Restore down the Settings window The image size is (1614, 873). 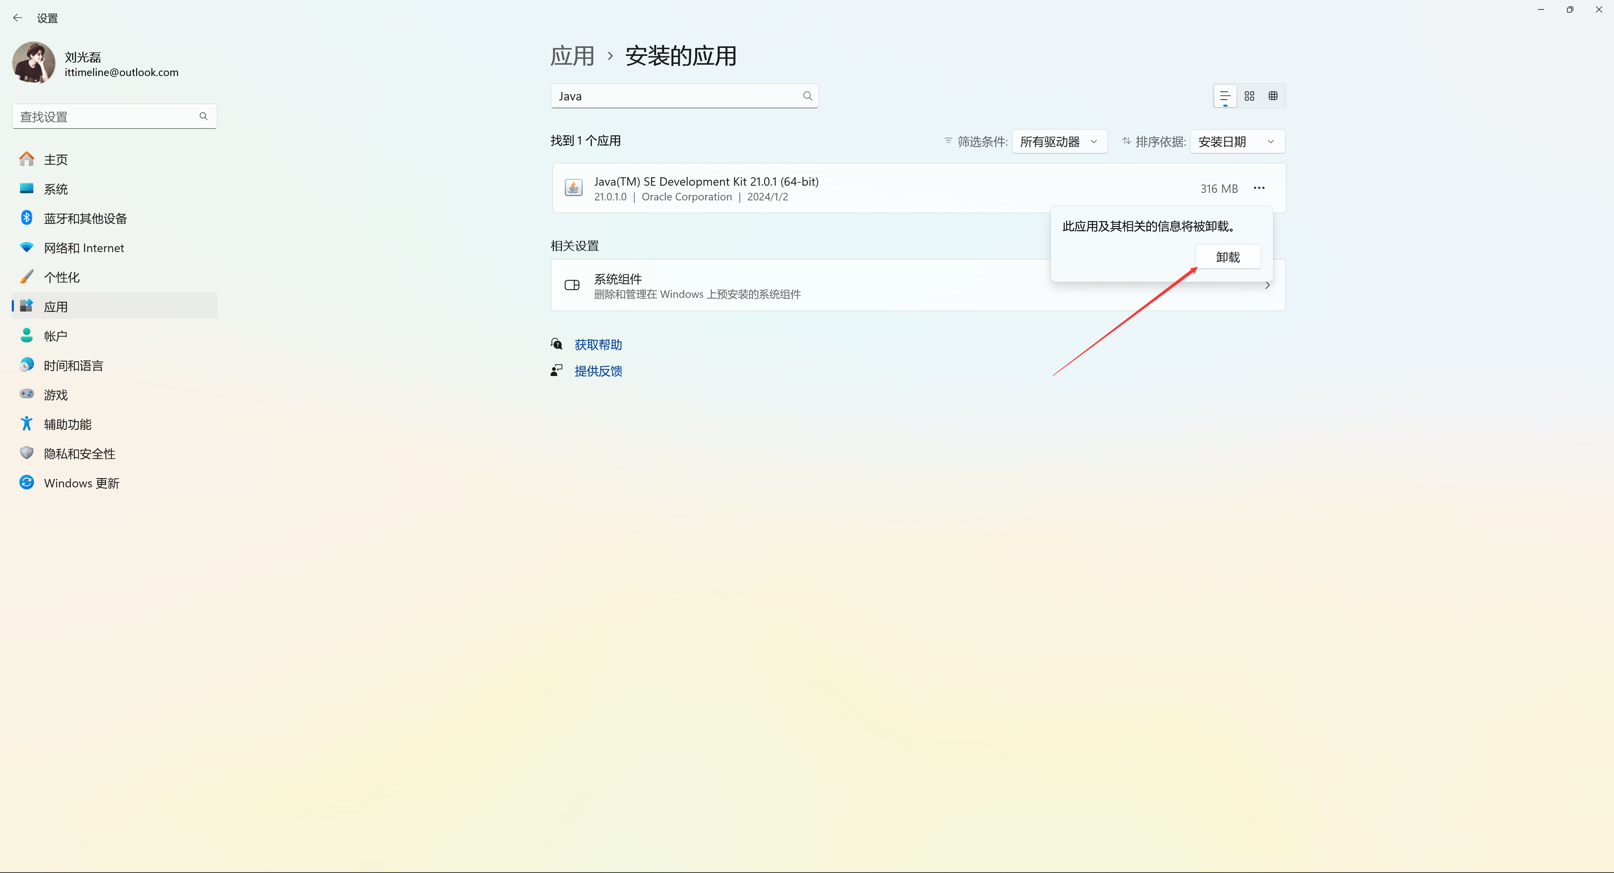(x=1569, y=9)
